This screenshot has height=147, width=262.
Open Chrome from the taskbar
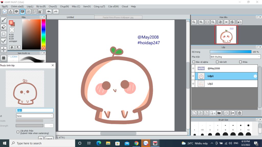[136, 143]
